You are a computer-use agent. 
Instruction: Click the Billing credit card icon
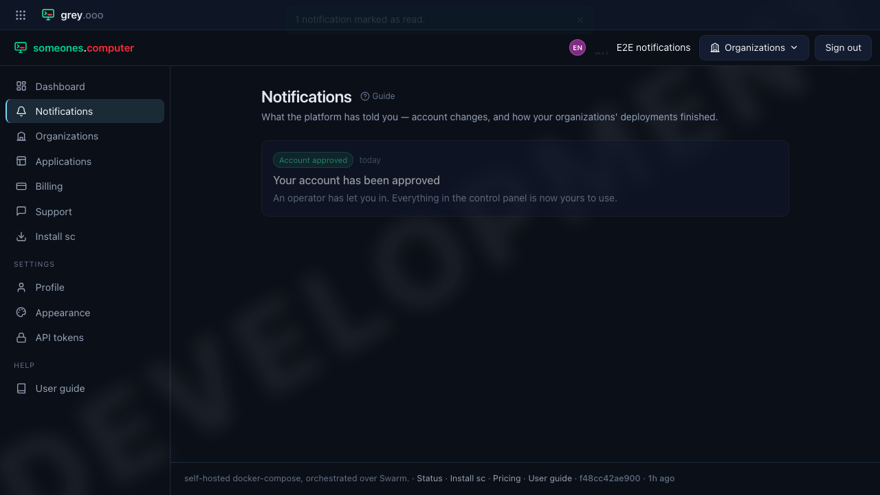point(21,186)
